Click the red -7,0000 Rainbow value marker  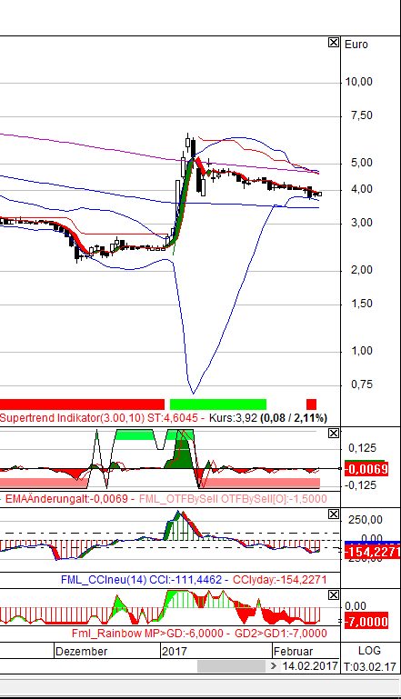(366, 622)
